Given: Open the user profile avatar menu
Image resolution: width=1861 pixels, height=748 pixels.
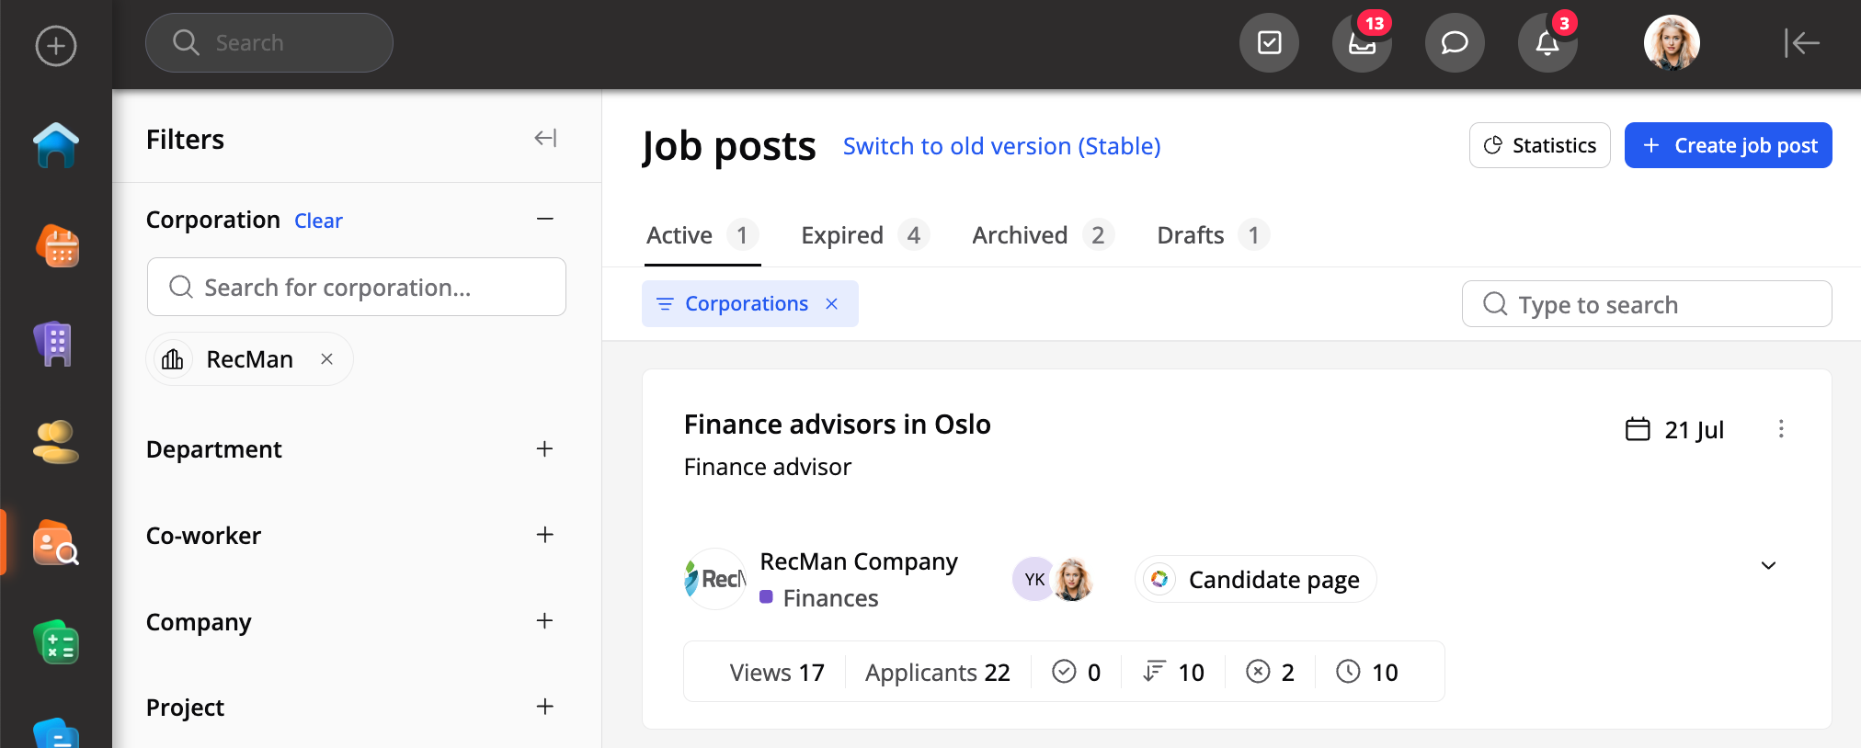Looking at the screenshot, I should (x=1672, y=42).
